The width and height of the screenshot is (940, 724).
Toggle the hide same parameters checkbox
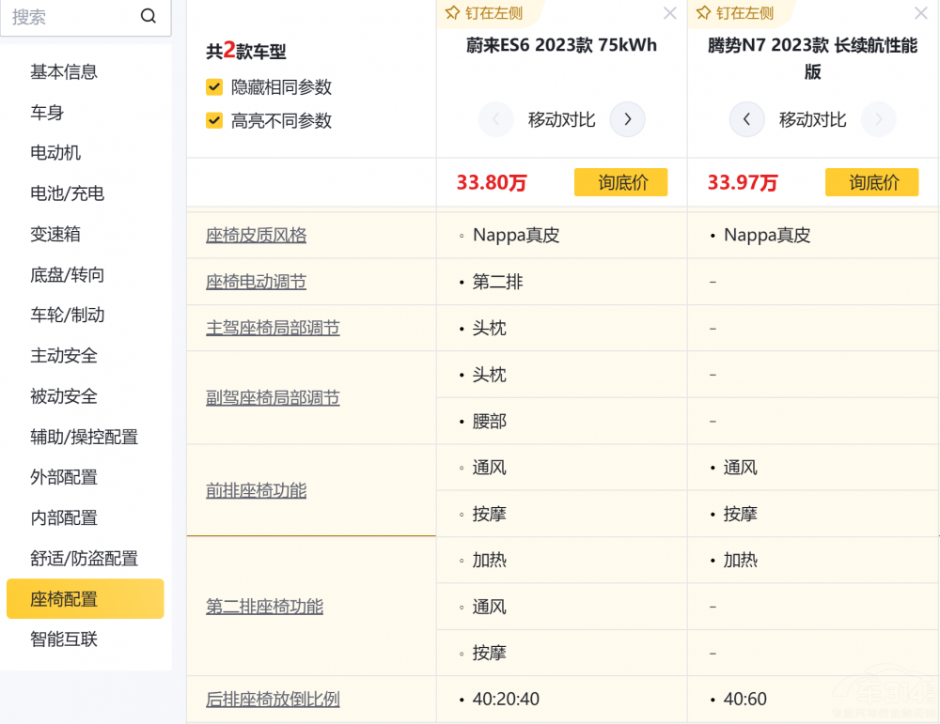[214, 87]
